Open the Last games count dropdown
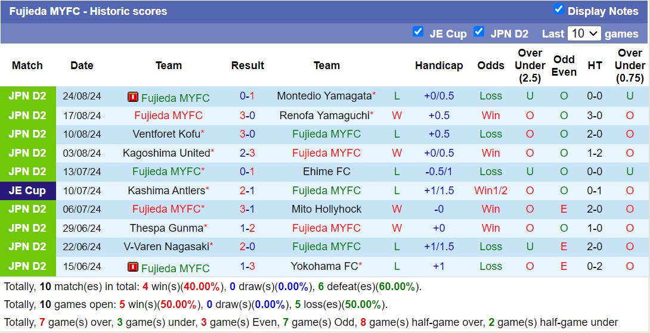The image size is (650, 333). point(584,33)
